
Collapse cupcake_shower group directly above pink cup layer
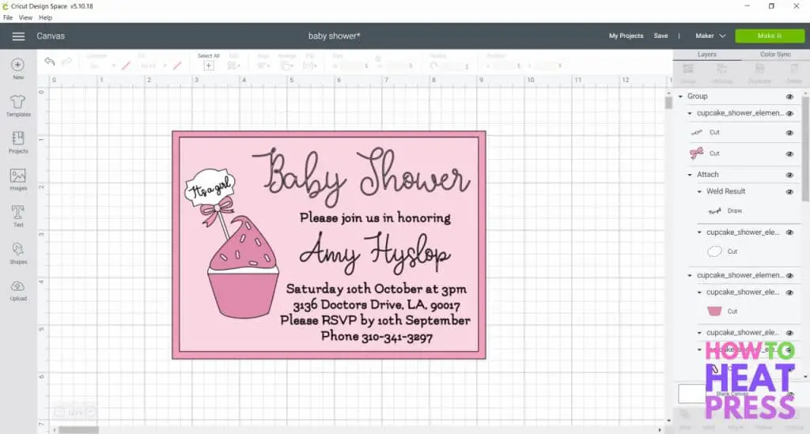(x=699, y=292)
